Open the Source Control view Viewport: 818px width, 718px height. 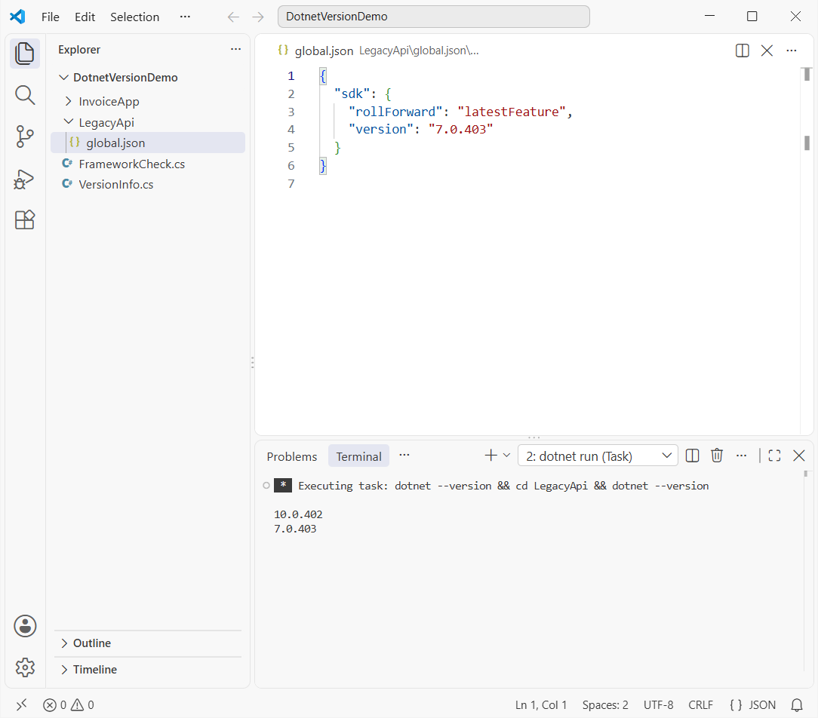pos(24,137)
